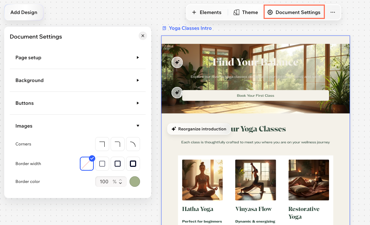Select the square corners option for images
Image resolution: width=370 pixels, height=225 pixels.
(102, 144)
